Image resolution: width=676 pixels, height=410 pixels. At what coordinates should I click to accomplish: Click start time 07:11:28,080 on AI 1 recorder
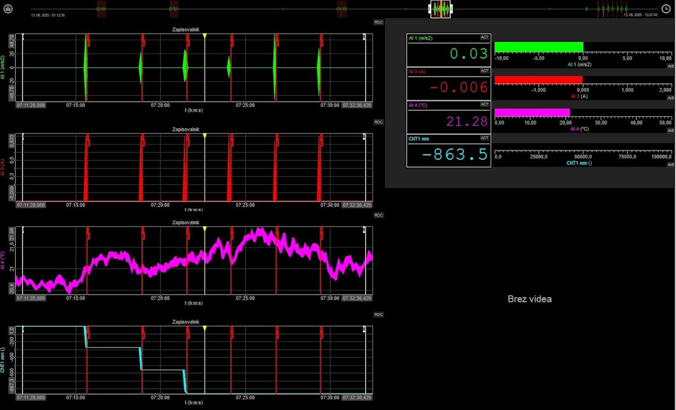30,105
